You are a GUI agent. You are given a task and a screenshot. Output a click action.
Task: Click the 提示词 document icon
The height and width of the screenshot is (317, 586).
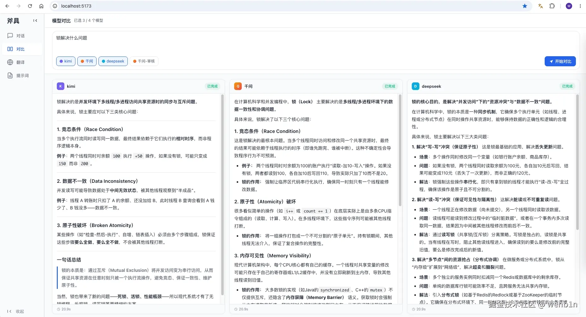click(10, 75)
